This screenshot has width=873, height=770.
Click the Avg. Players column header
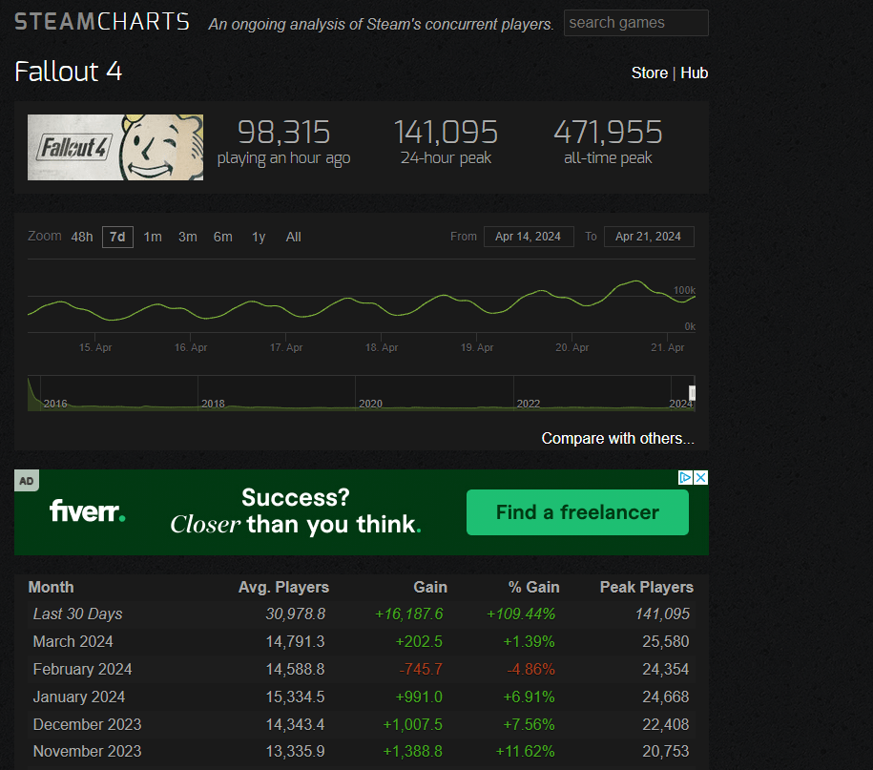[283, 588]
